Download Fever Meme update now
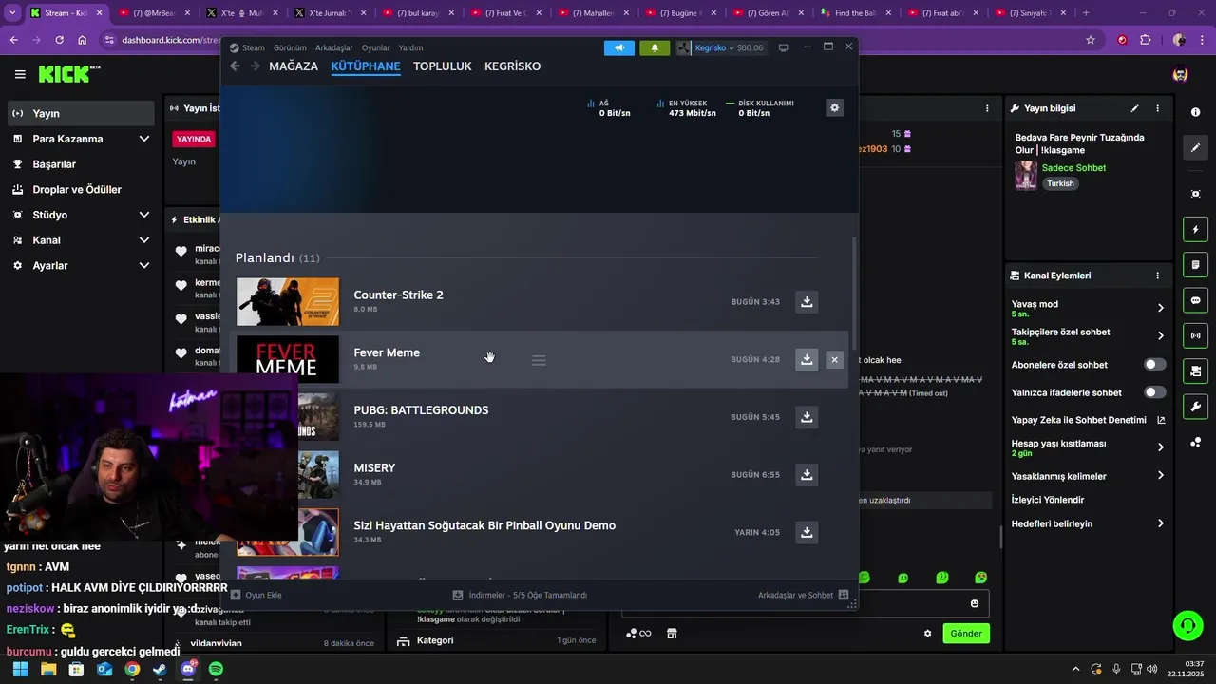 tap(807, 360)
